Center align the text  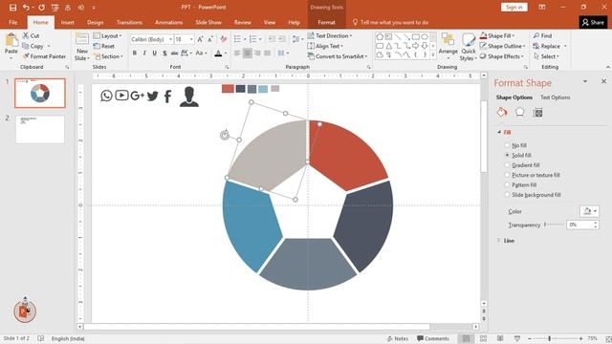point(248,54)
